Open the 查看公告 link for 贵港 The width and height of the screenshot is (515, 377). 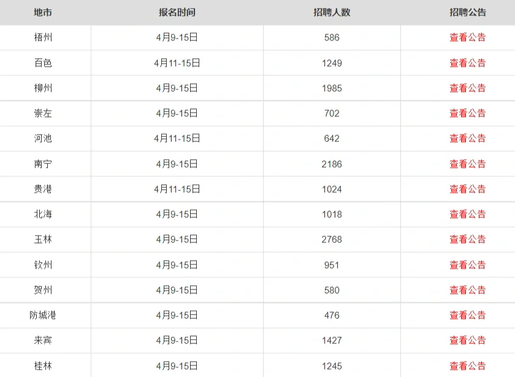467,189
